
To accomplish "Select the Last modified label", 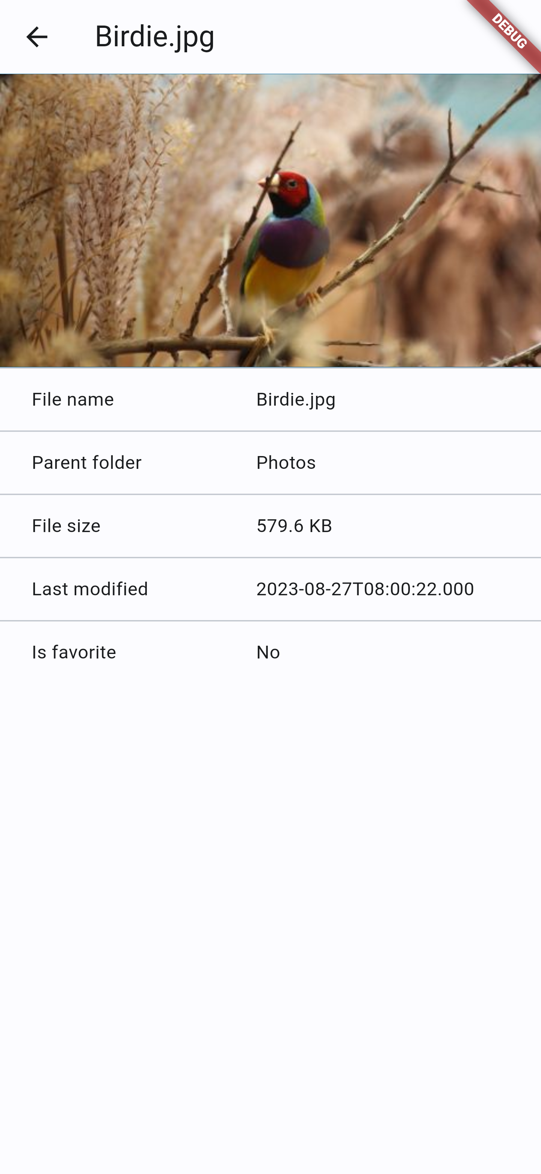I will [x=90, y=589].
